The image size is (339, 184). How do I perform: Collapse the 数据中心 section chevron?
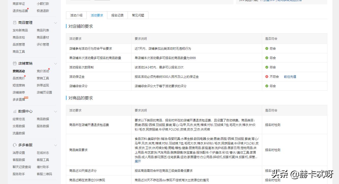pos(56,111)
